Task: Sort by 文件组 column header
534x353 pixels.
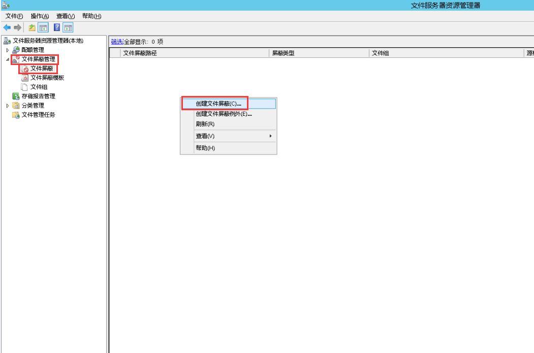Action: [447, 53]
